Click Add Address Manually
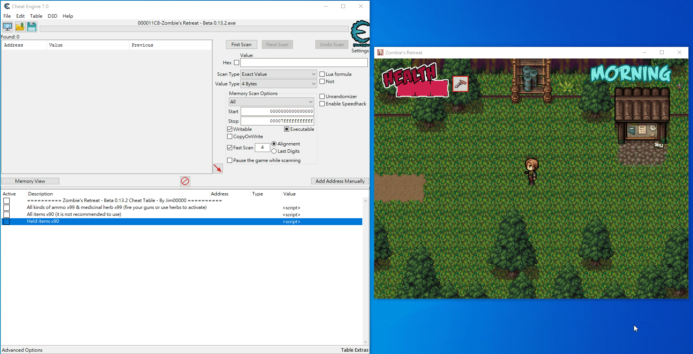693x354 pixels. tap(340, 181)
